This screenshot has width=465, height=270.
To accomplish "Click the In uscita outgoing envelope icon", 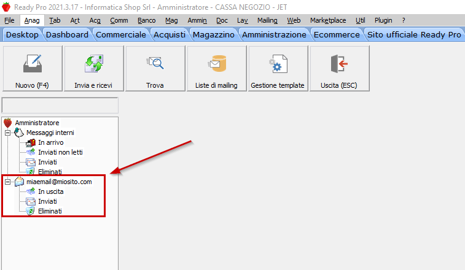I will pos(31,191).
